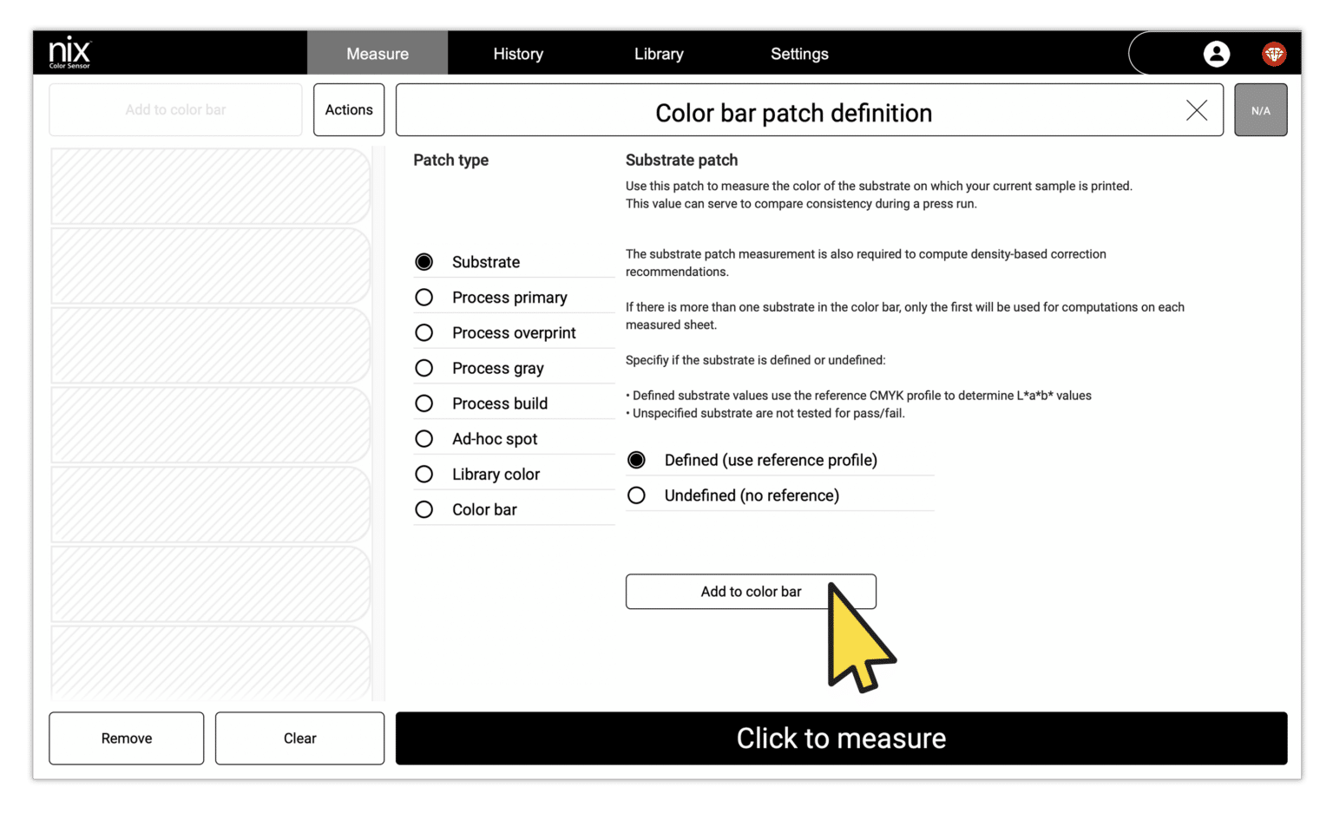Select the first empty patch slot
Image resolution: width=1333 pixels, height=813 pixels.
[x=210, y=186]
